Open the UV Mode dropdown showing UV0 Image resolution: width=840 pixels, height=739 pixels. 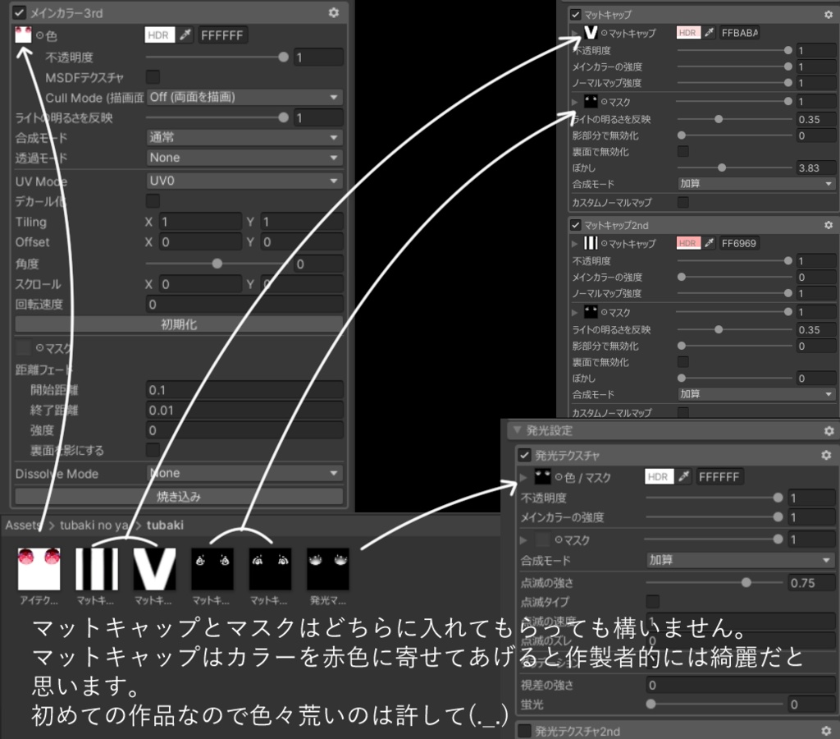tap(244, 181)
